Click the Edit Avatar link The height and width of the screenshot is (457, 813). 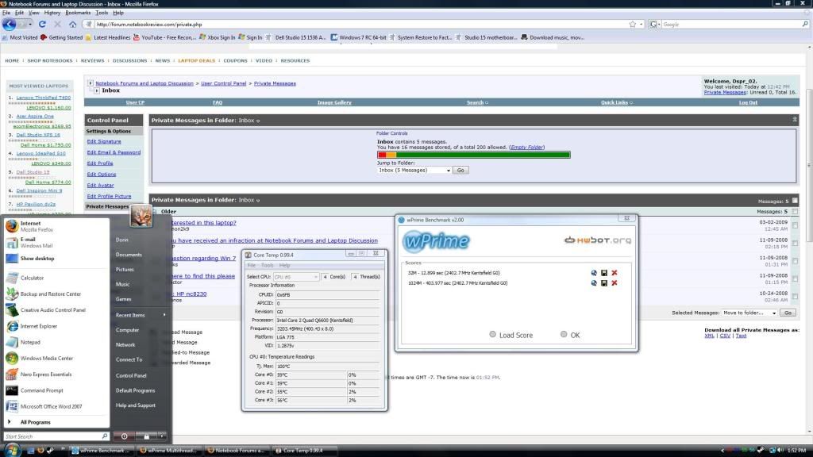tap(100, 185)
